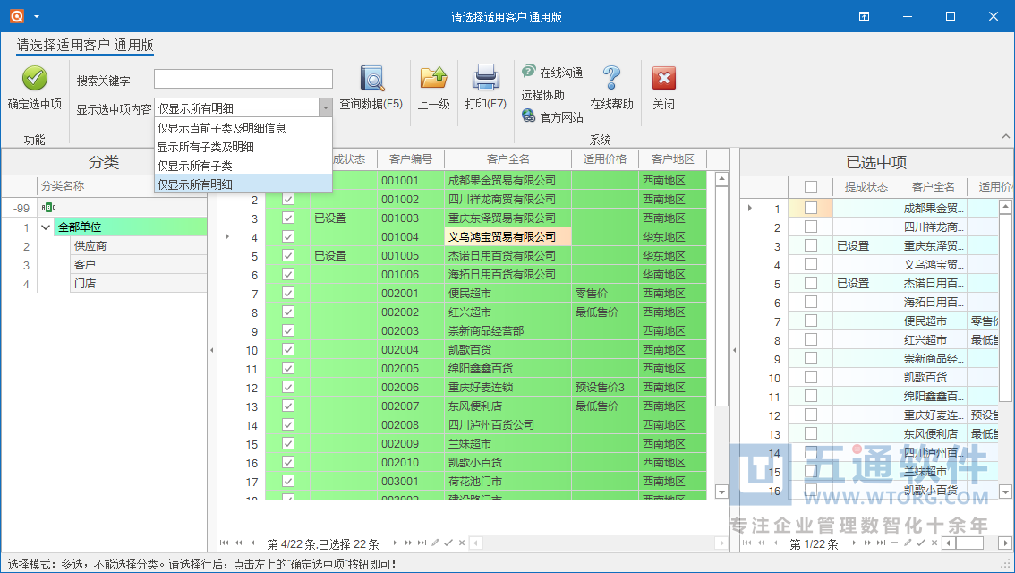Click 提成状态 column header in 已选中项
Image resolution: width=1015 pixels, height=573 pixels.
pos(866,187)
